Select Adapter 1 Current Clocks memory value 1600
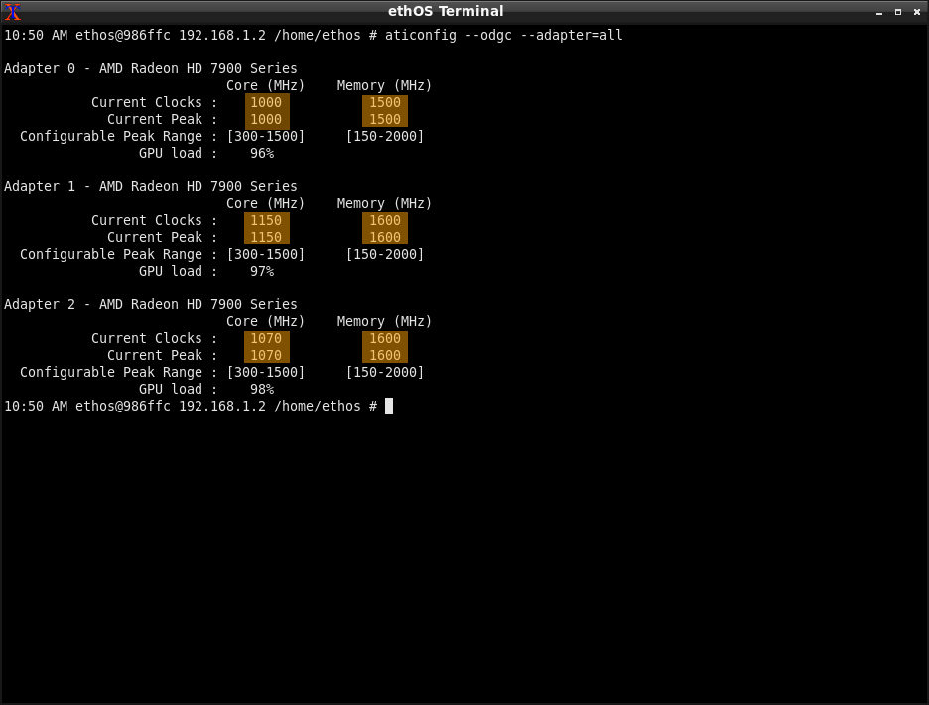This screenshot has width=929, height=705. (385, 220)
